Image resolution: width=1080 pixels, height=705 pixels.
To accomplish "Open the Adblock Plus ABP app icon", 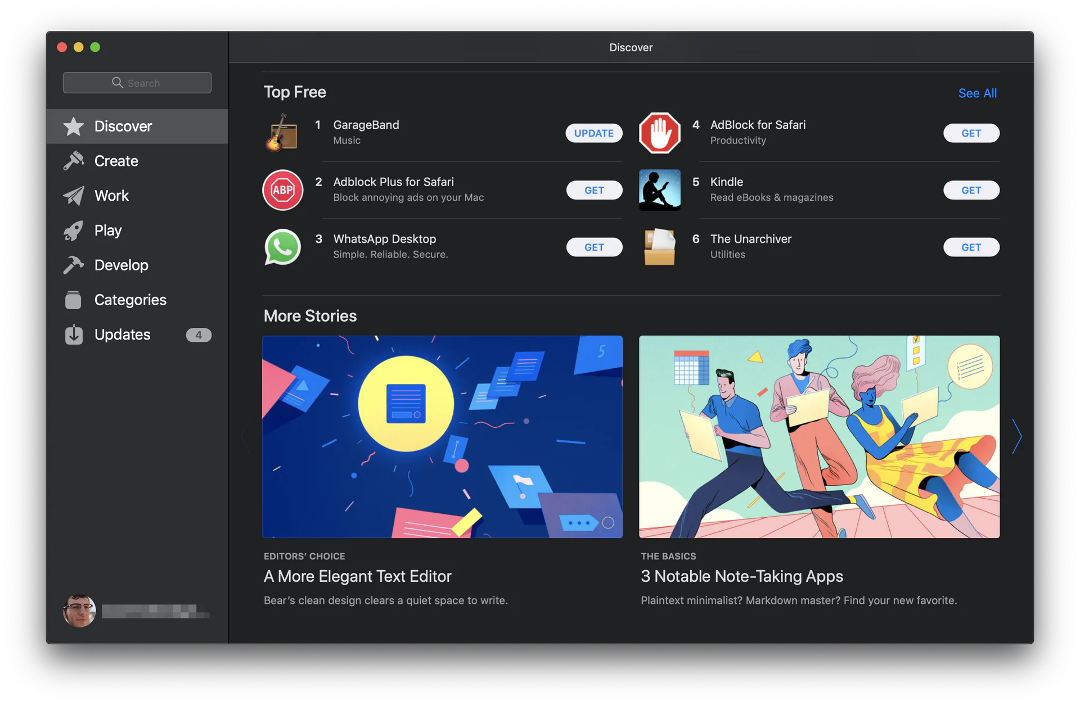I will pos(282,190).
